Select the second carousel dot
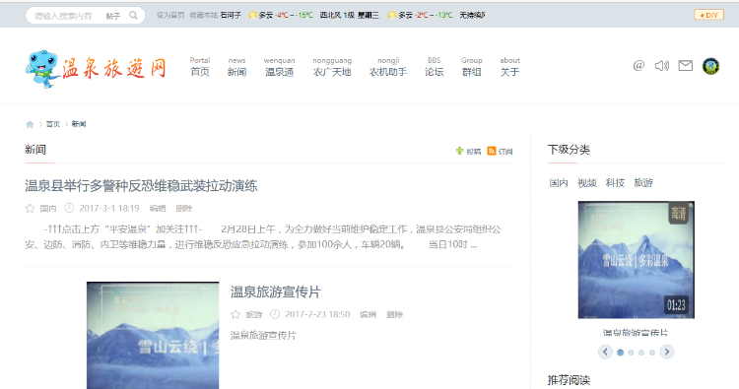Image resolution: width=739 pixels, height=389 pixels. click(631, 353)
